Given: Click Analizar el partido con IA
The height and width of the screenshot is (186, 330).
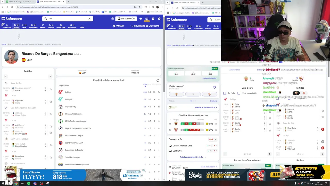Looking at the screenshot, I should tap(205, 107).
